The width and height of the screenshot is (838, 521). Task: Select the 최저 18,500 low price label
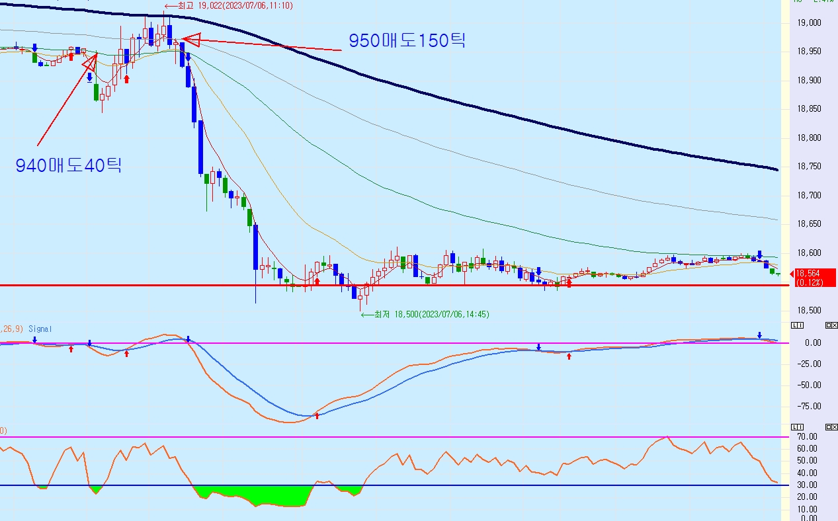coord(425,315)
